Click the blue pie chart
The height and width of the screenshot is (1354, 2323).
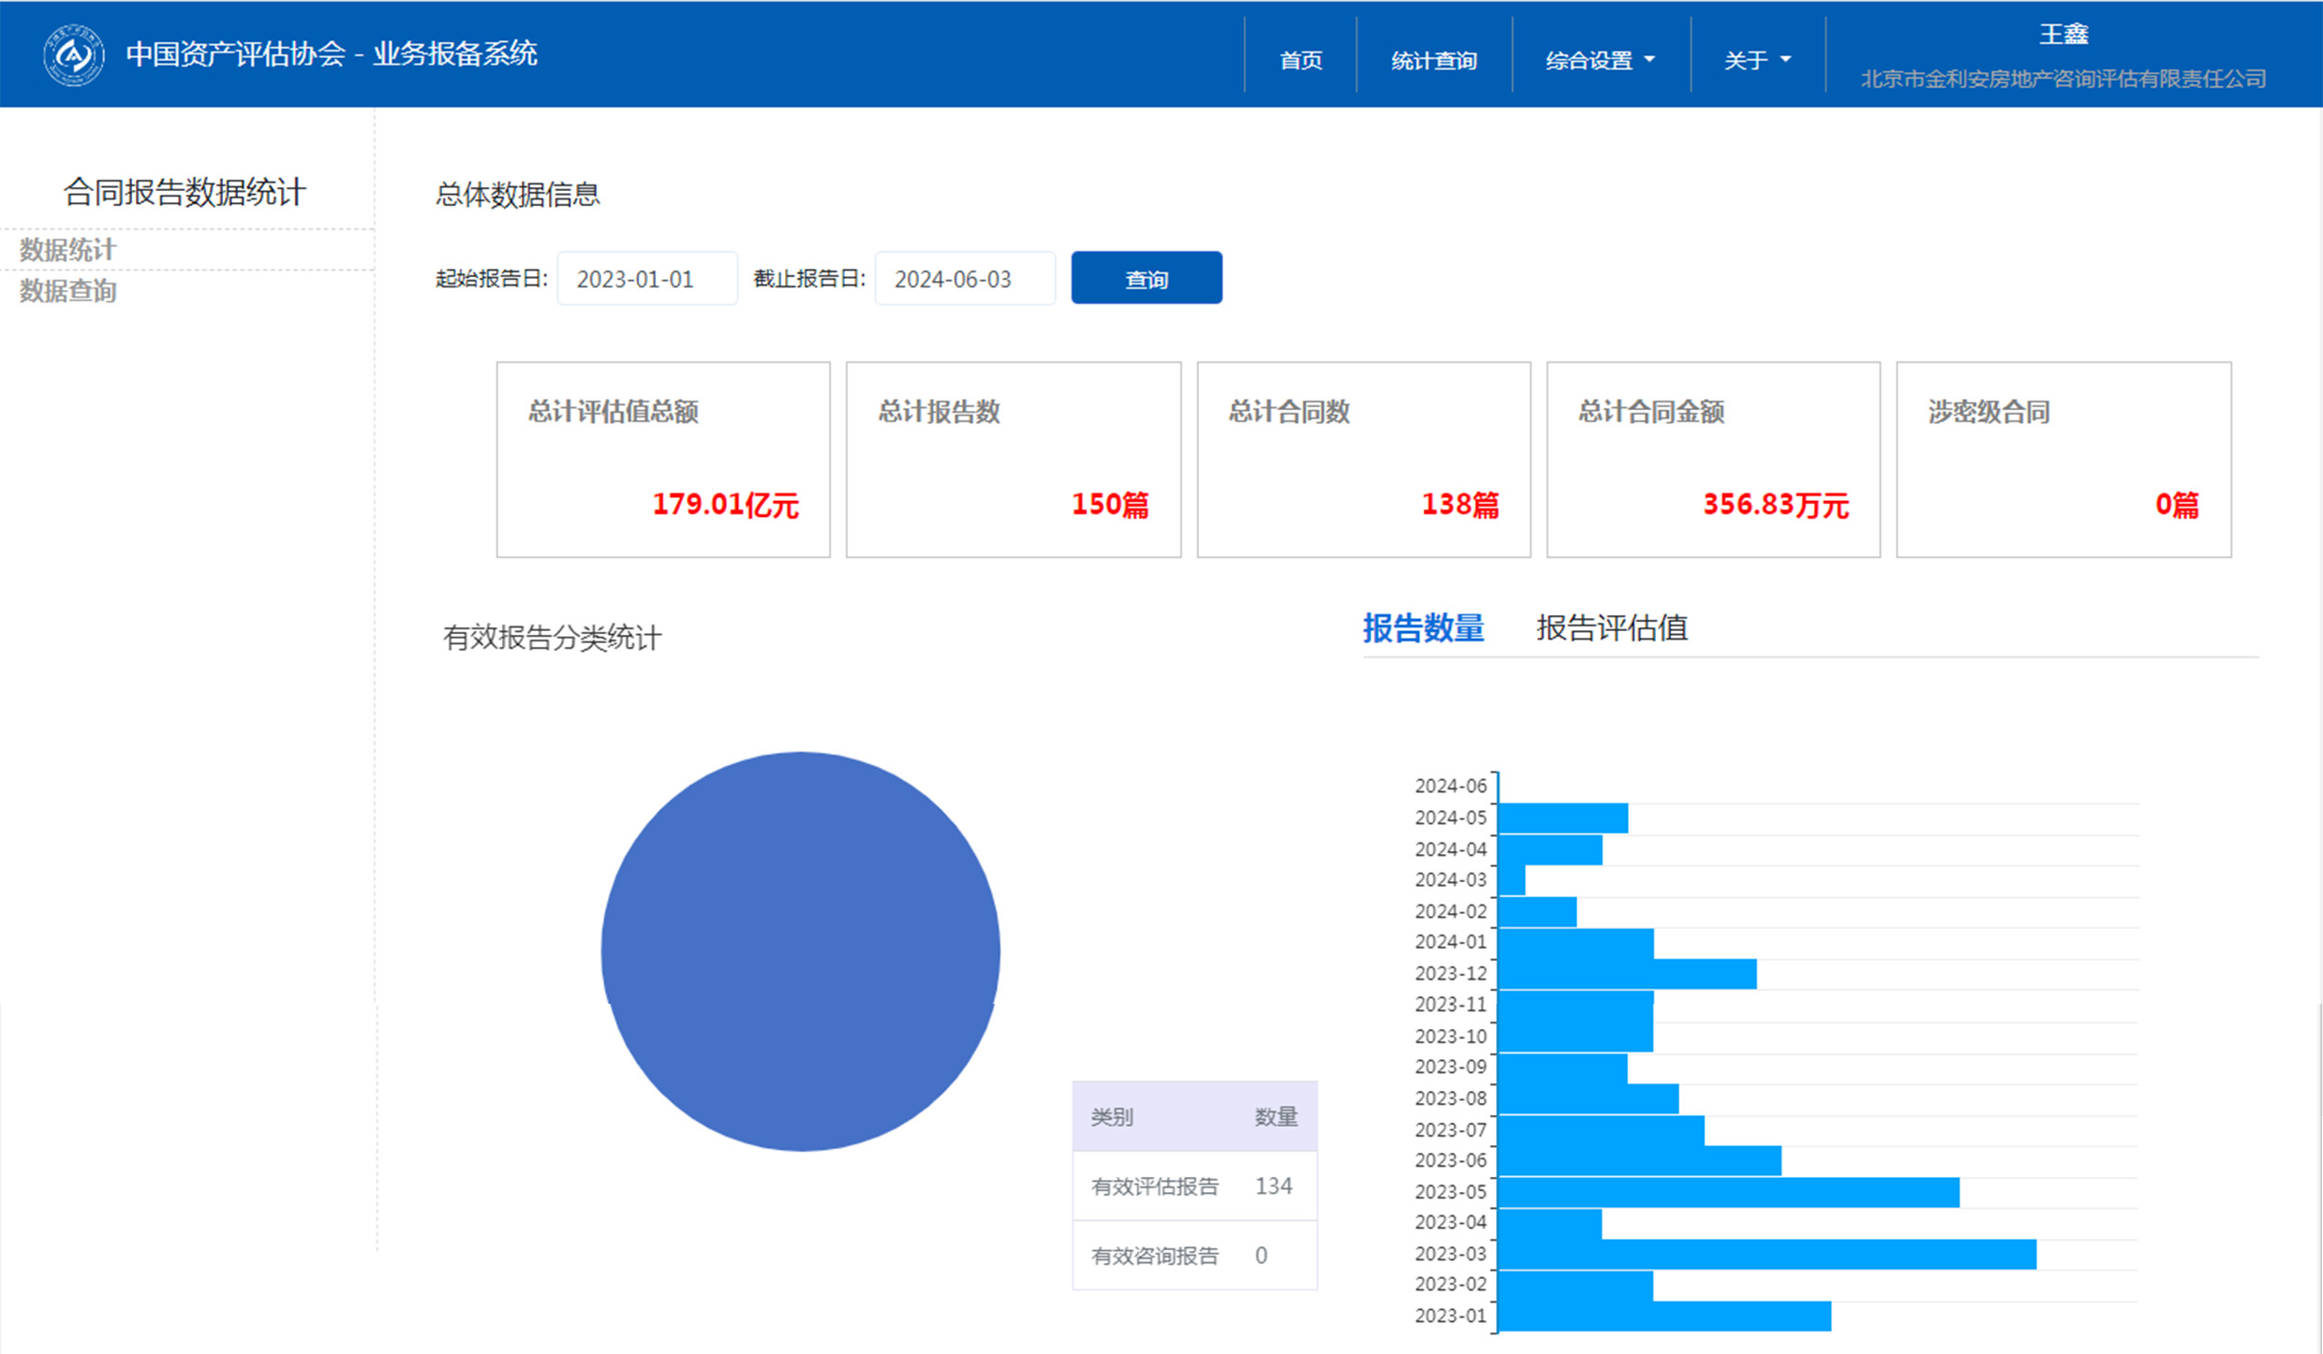[800, 951]
